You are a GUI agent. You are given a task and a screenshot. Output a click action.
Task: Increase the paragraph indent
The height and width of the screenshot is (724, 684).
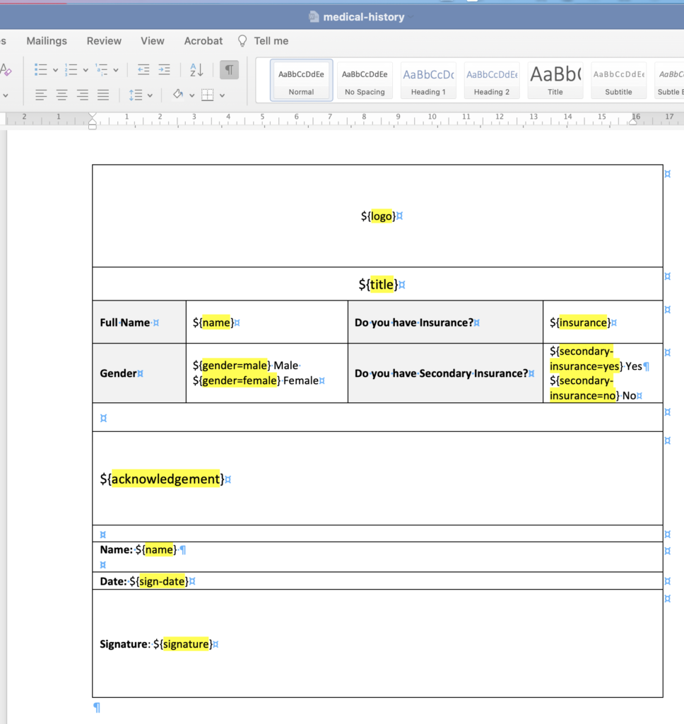164,69
